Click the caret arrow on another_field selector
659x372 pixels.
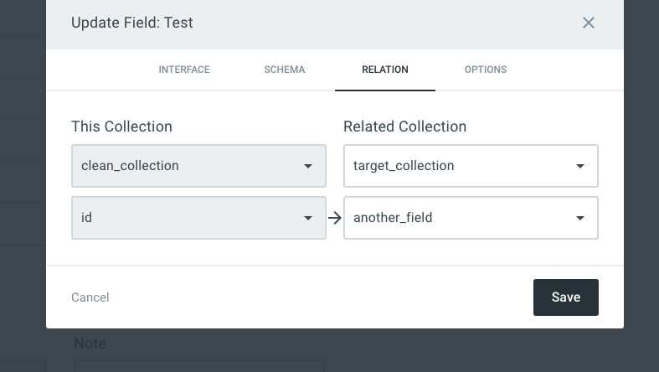click(x=580, y=218)
